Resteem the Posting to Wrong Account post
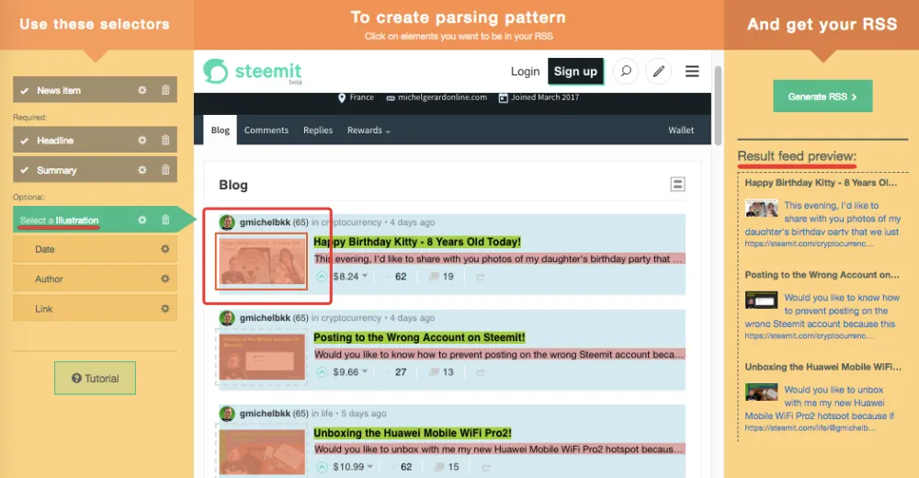This screenshot has width=919, height=478. pyautogui.click(x=480, y=372)
